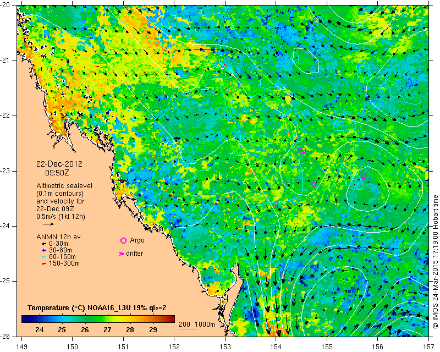Click the 'Altimetric sealevel' legend text
Image resolution: width=440 pixels, height=352 pixels.
(x=64, y=186)
